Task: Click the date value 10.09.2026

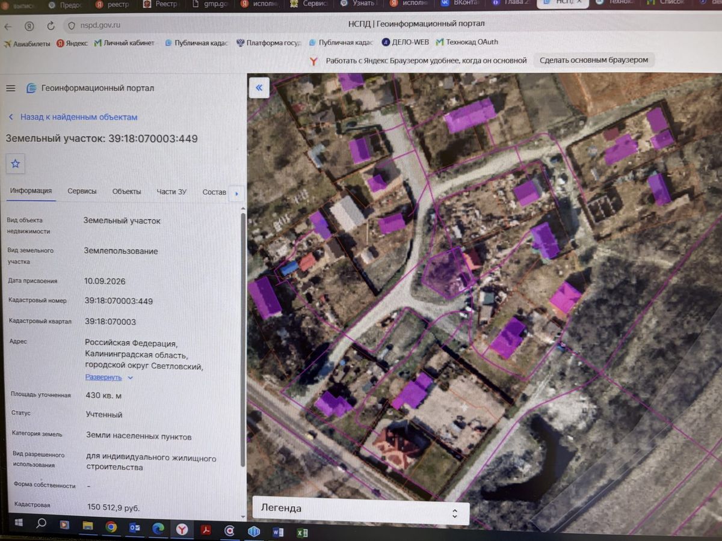Action: click(105, 281)
